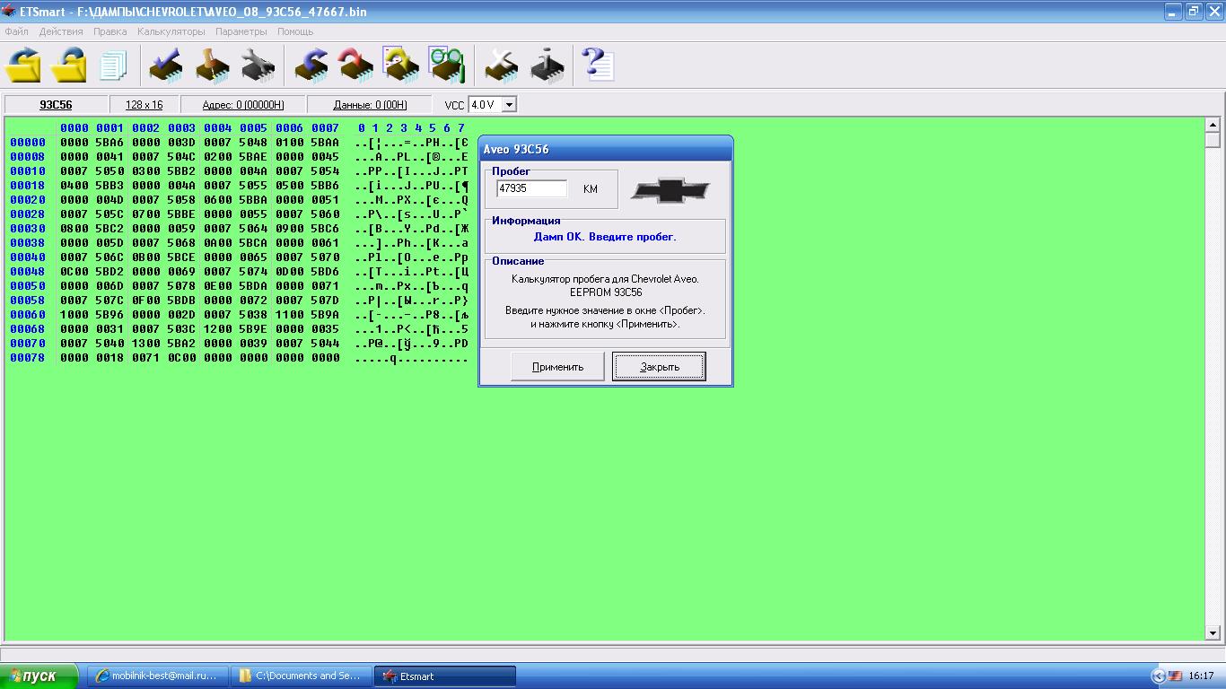Click the chip with wrench icon
The width and height of the screenshot is (1226, 689).
(258, 65)
